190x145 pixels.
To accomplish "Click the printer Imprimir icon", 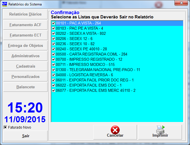I will pos(160,130).
